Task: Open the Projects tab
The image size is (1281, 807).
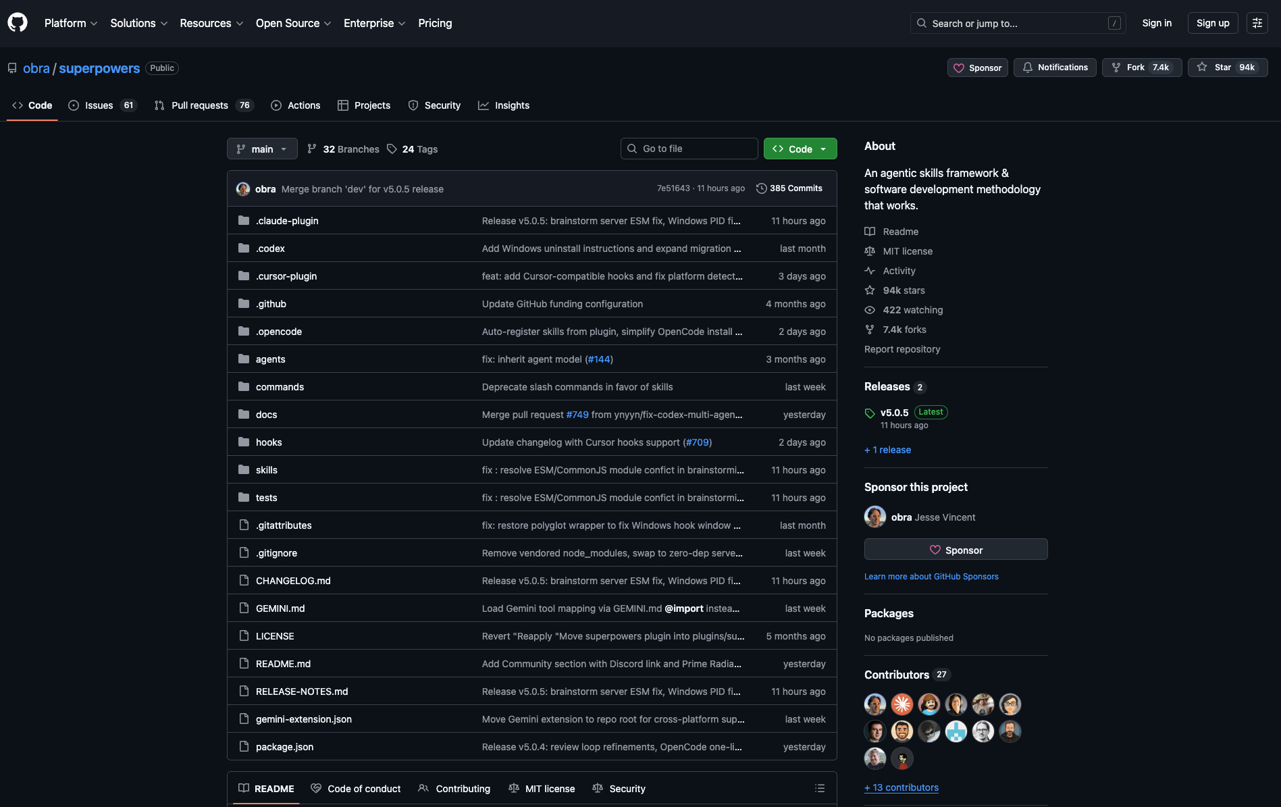Action: [x=364, y=105]
